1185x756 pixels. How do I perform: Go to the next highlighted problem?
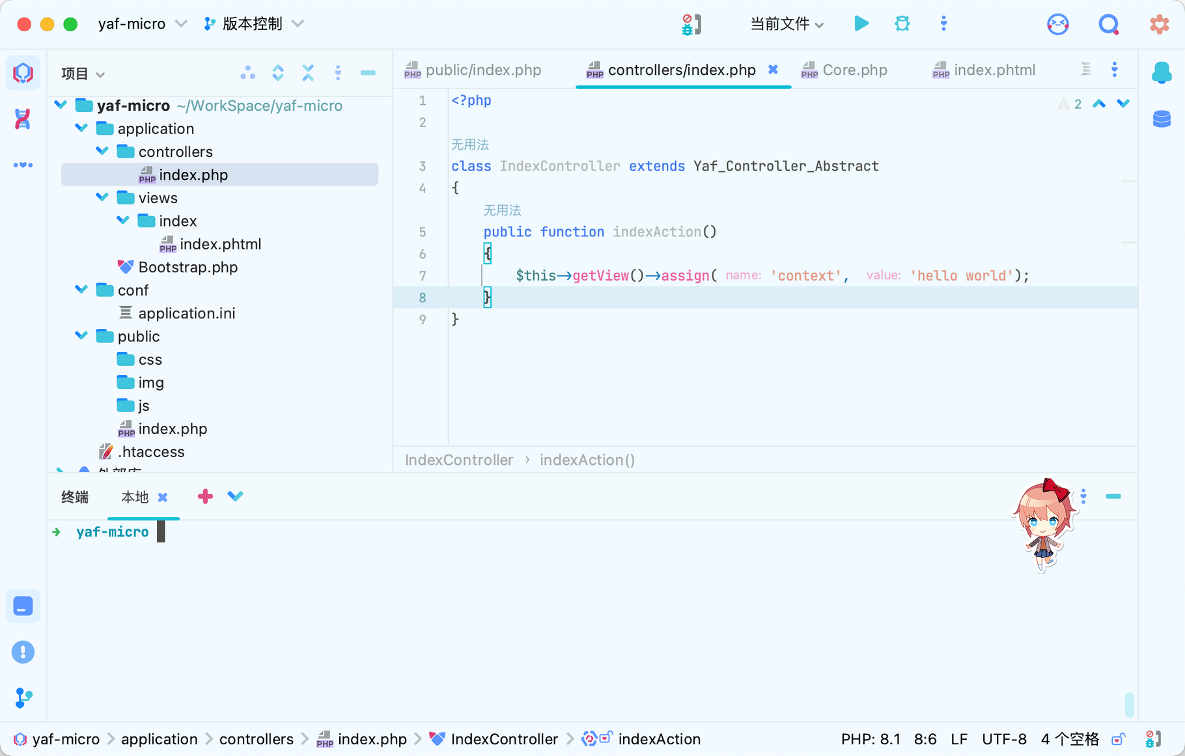click(x=1123, y=104)
